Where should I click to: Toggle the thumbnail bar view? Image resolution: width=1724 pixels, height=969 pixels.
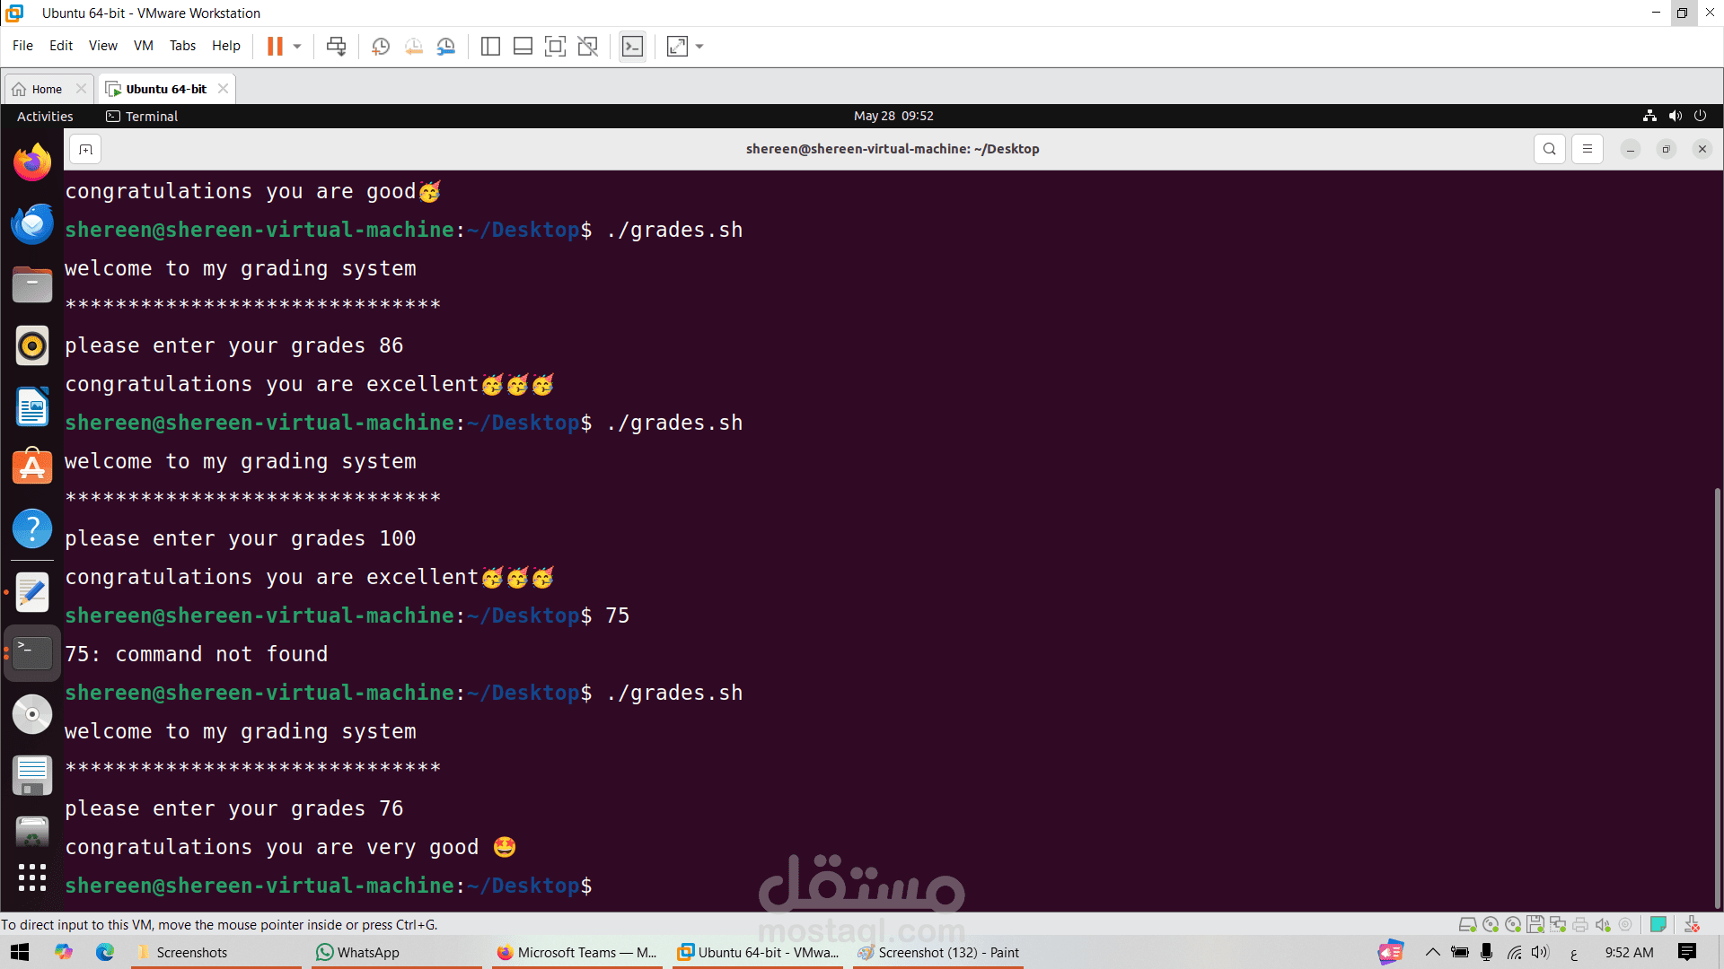pos(523,46)
